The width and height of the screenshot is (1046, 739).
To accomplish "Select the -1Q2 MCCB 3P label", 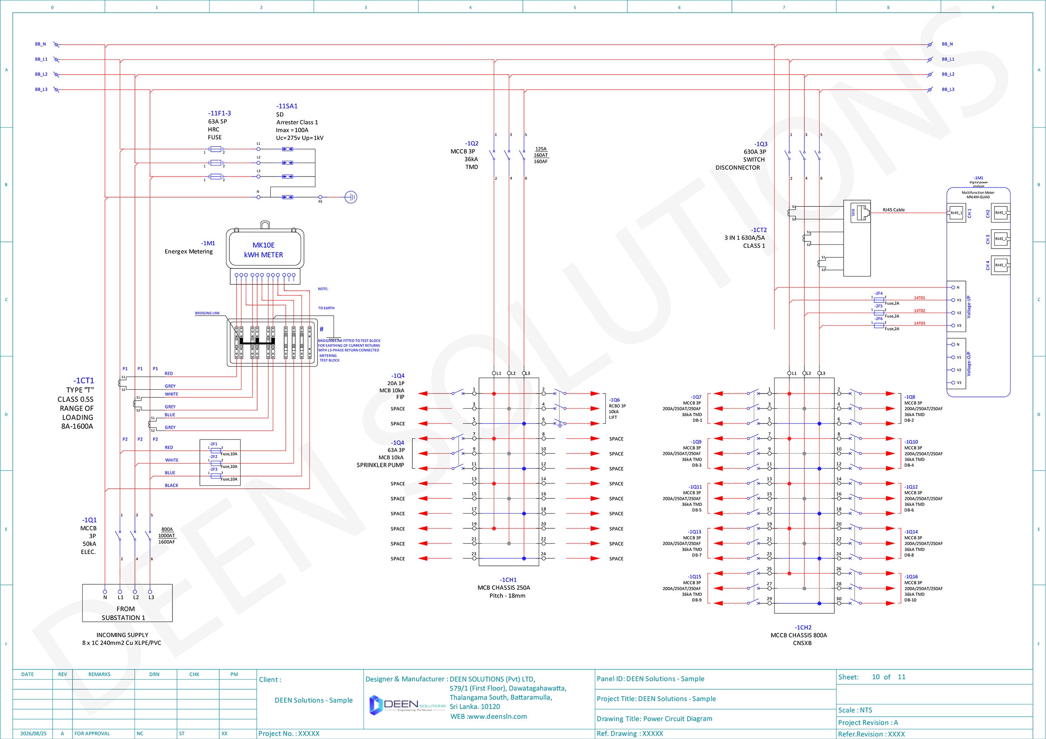I will click(465, 155).
